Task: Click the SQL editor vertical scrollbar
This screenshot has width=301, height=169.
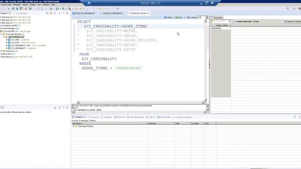Action: coord(206,61)
